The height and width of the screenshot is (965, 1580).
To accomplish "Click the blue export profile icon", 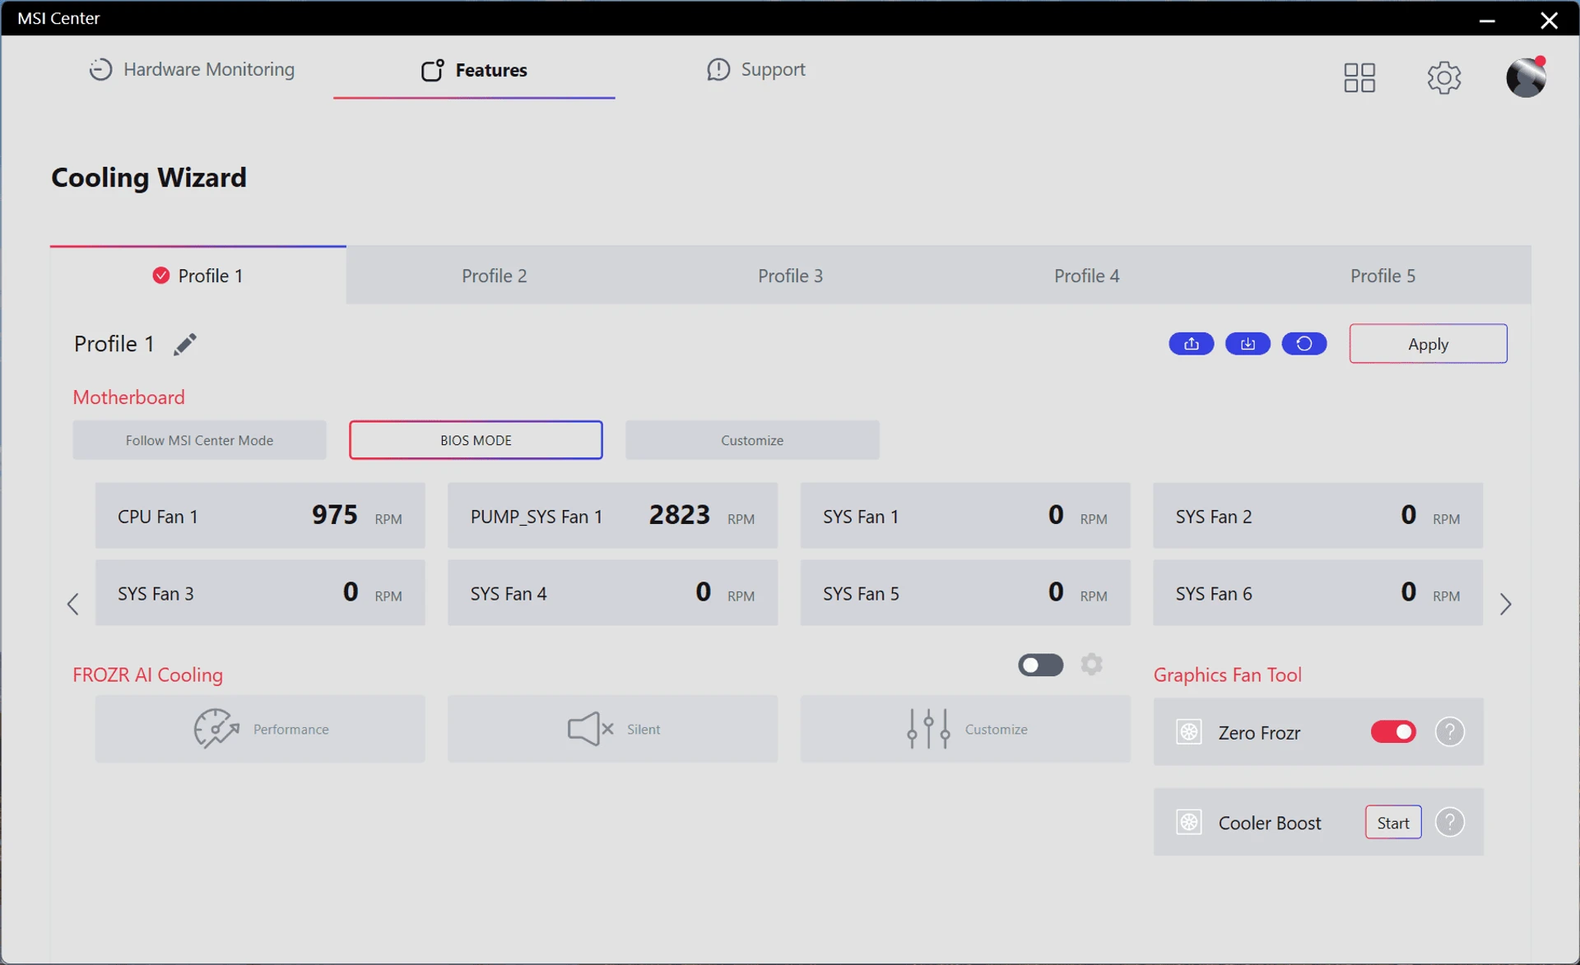I will [x=1191, y=344].
